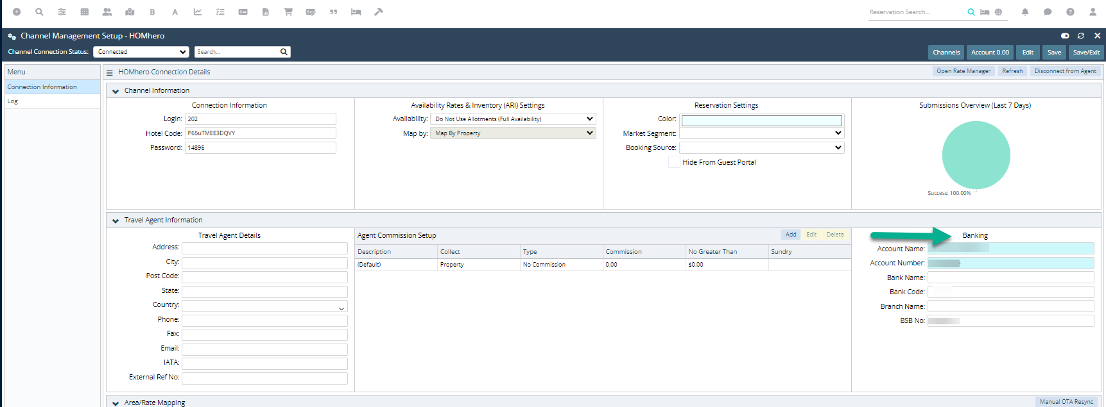Click the notifications bell icon
Image resolution: width=1106 pixels, height=407 pixels.
click(1025, 12)
